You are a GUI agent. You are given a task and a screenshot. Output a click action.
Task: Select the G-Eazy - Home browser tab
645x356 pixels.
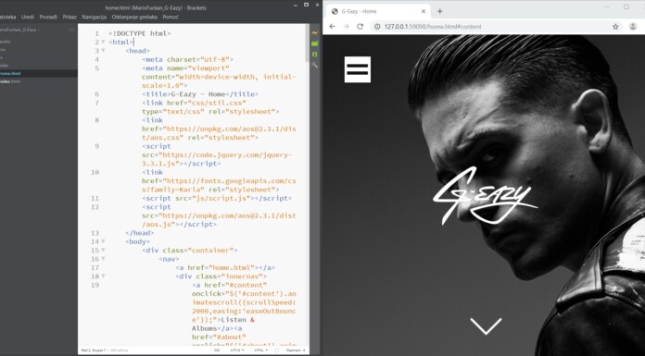tap(378, 11)
